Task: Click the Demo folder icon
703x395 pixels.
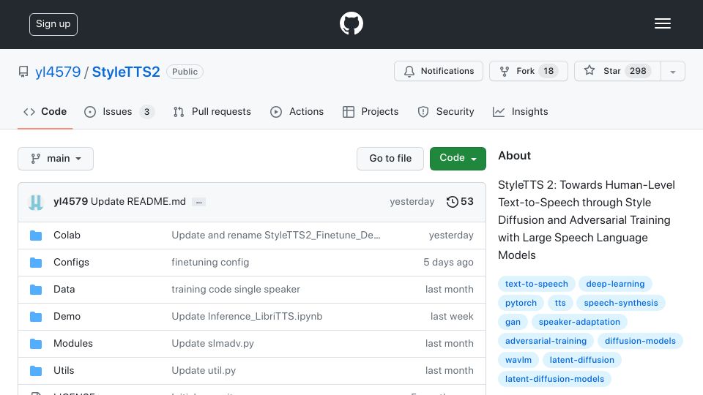Action: (x=36, y=317)
